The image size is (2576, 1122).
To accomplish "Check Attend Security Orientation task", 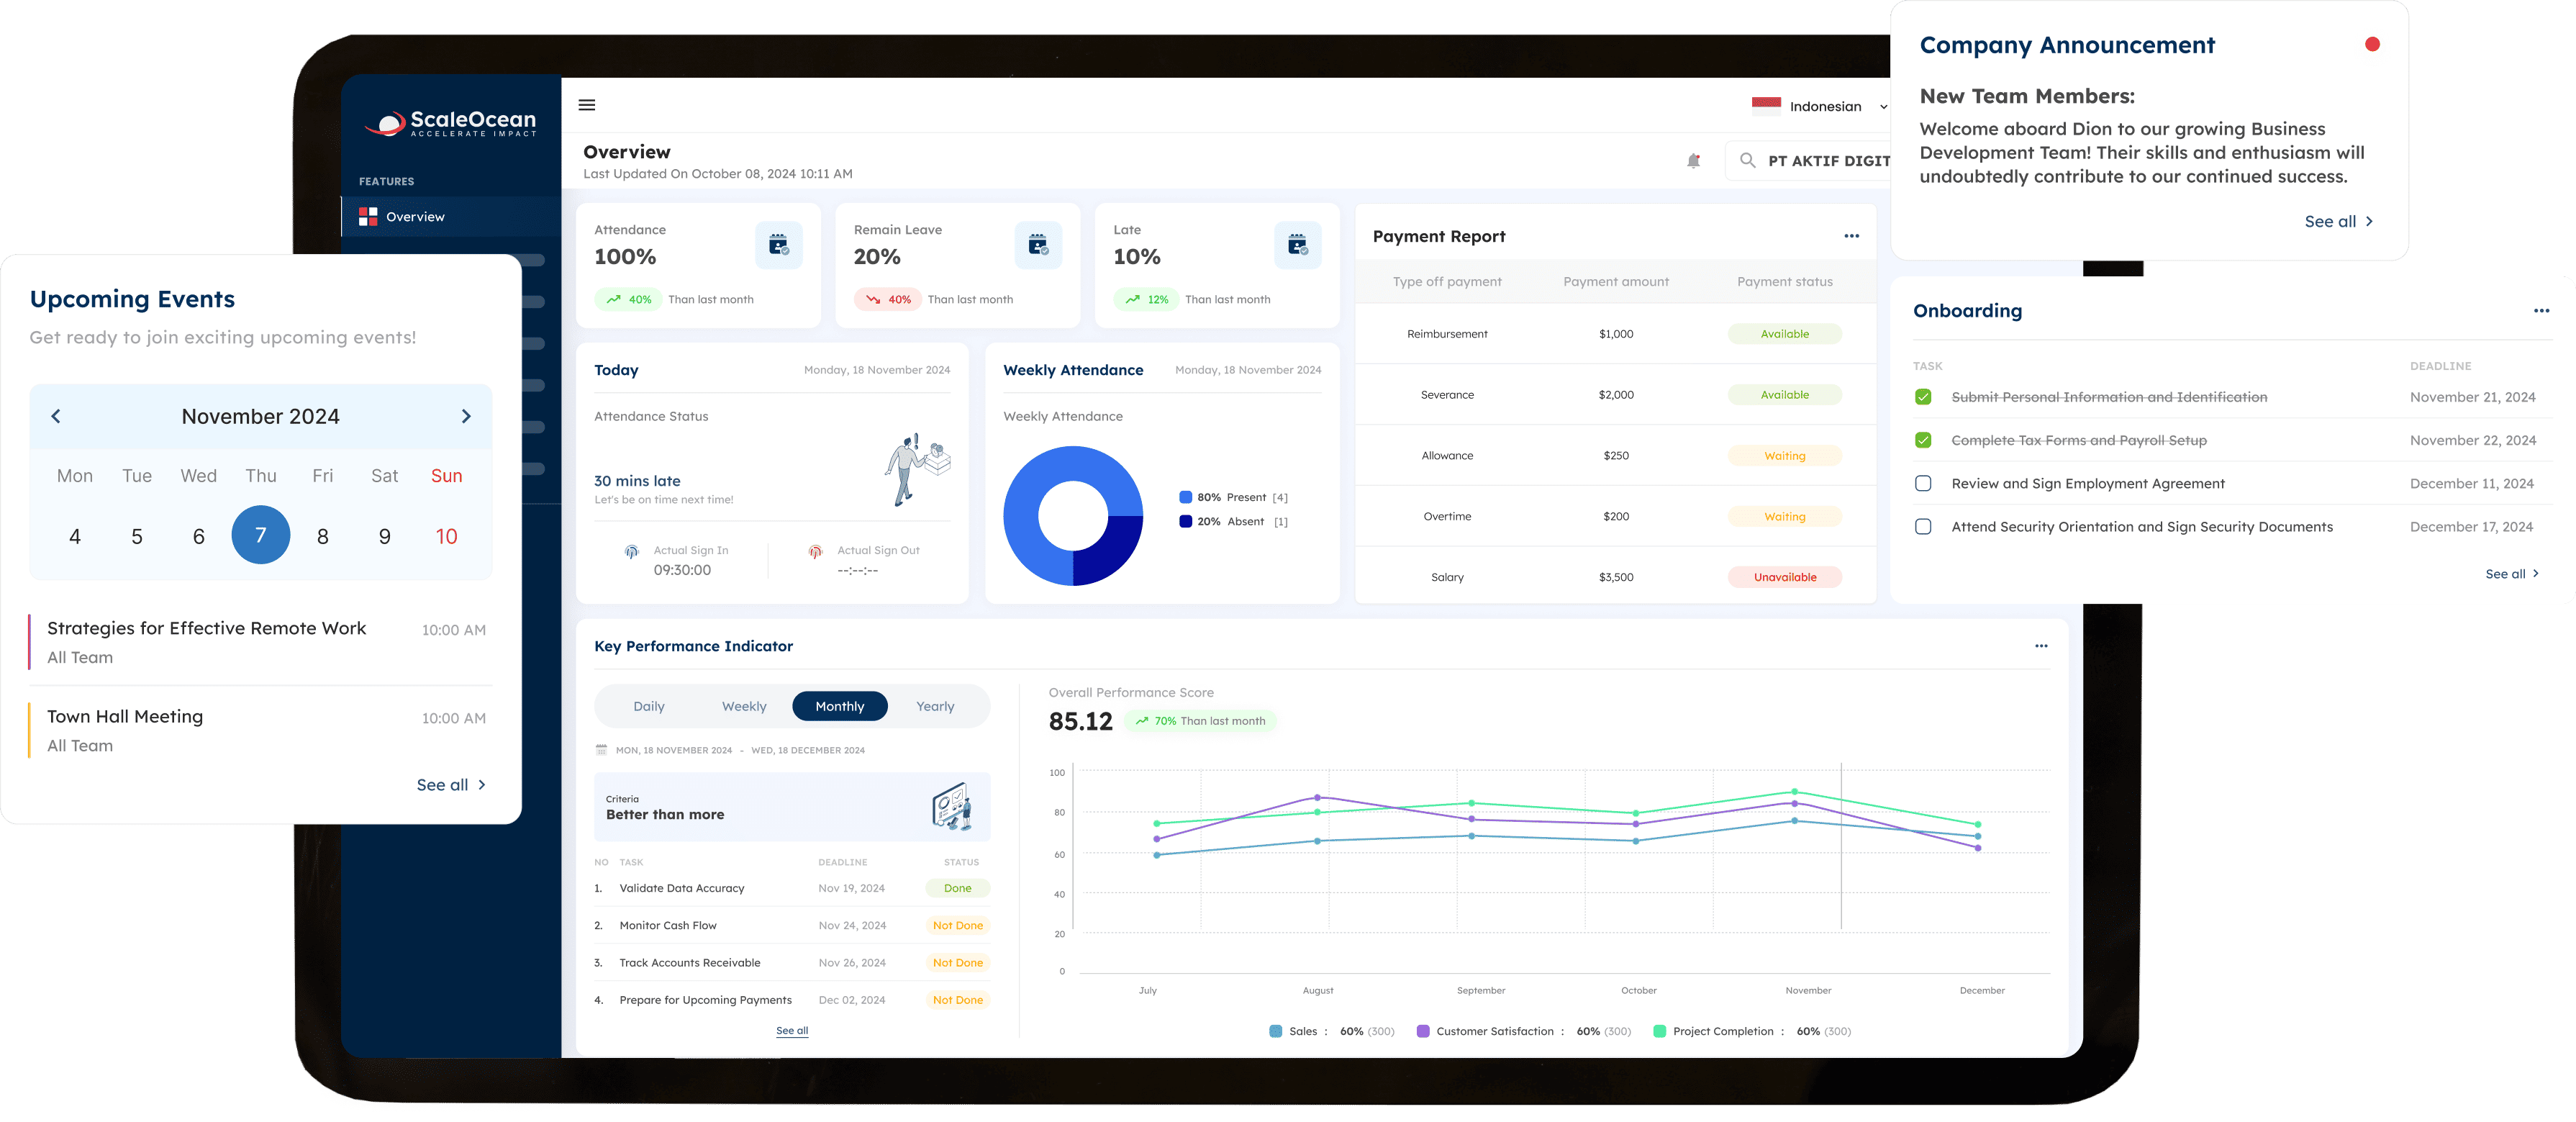I will tap(1922, 527).
